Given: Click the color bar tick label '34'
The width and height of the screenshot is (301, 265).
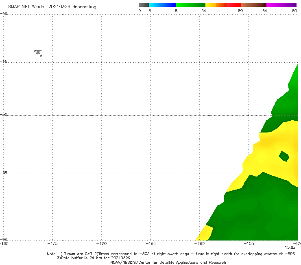Looking at the screenshot, I should [204, 11].
